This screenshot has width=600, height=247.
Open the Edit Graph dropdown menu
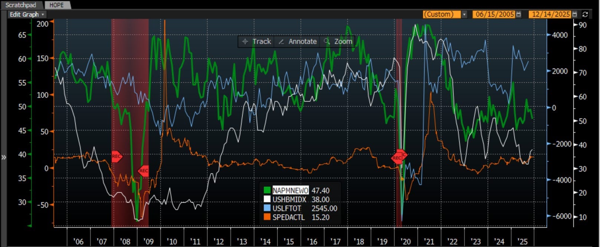point(27,14)
